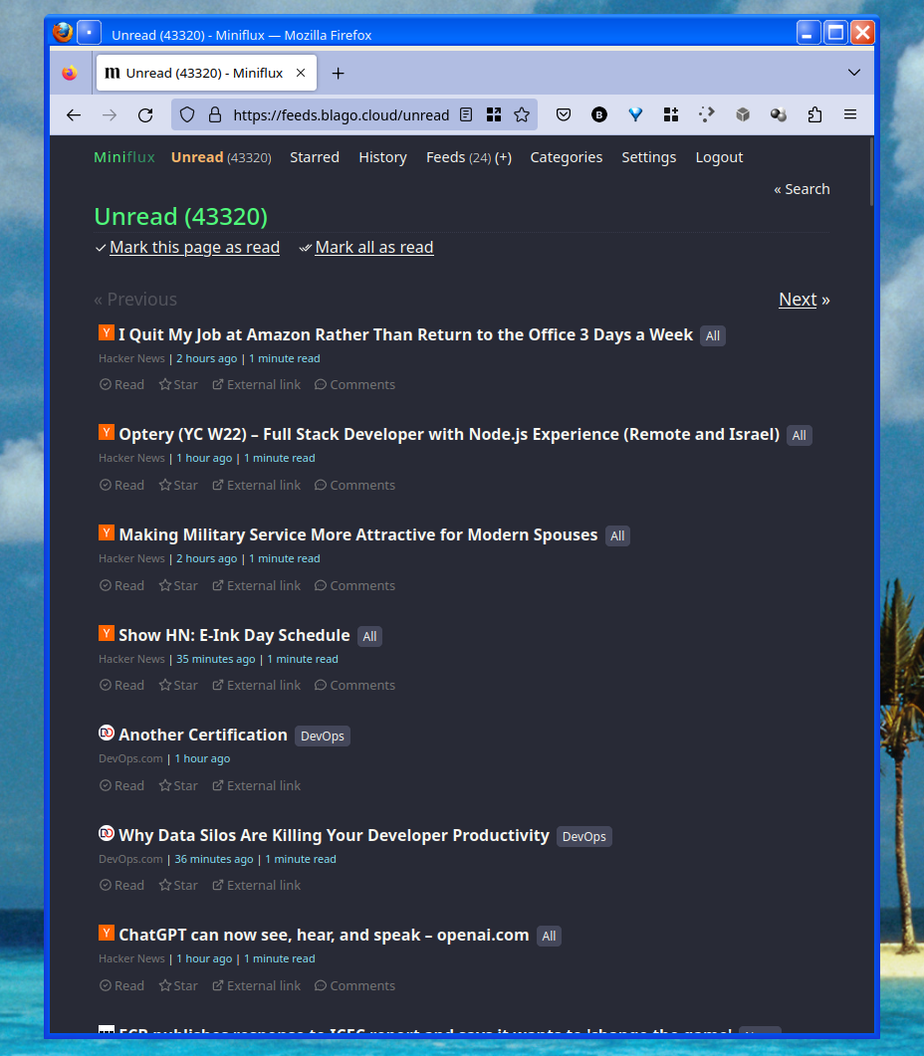This screenshot has height=1056, width=924.
Task: Star the E-Ink Day Schedule entry
Action: tap(178, 685)
